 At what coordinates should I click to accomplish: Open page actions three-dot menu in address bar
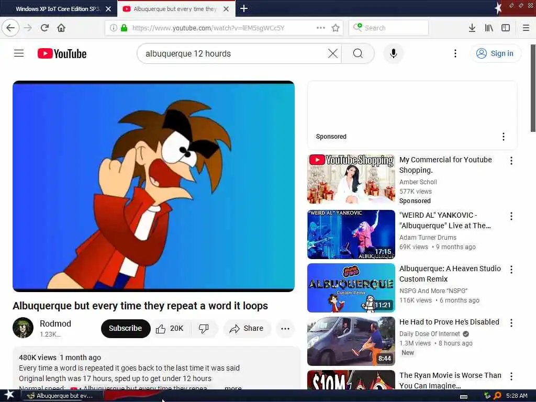321,28
